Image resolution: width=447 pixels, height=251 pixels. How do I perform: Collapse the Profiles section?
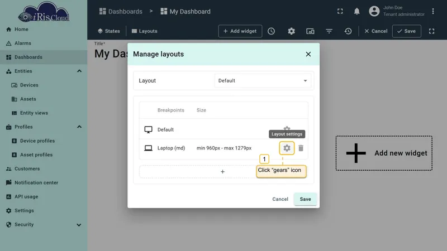click(x=79, y=127)
